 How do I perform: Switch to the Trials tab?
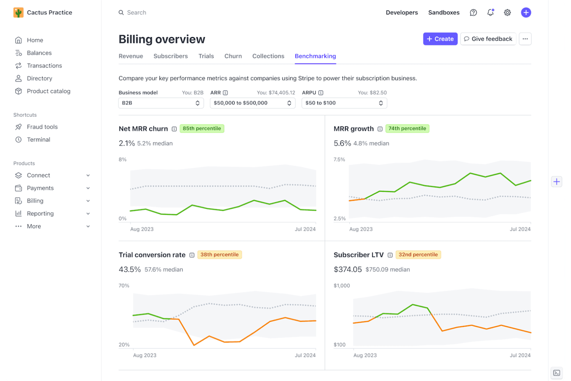[x=206, y=56]
